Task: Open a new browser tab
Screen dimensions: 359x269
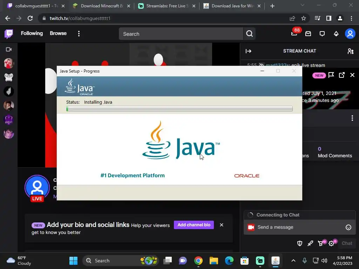Action: tap(272, 6)
